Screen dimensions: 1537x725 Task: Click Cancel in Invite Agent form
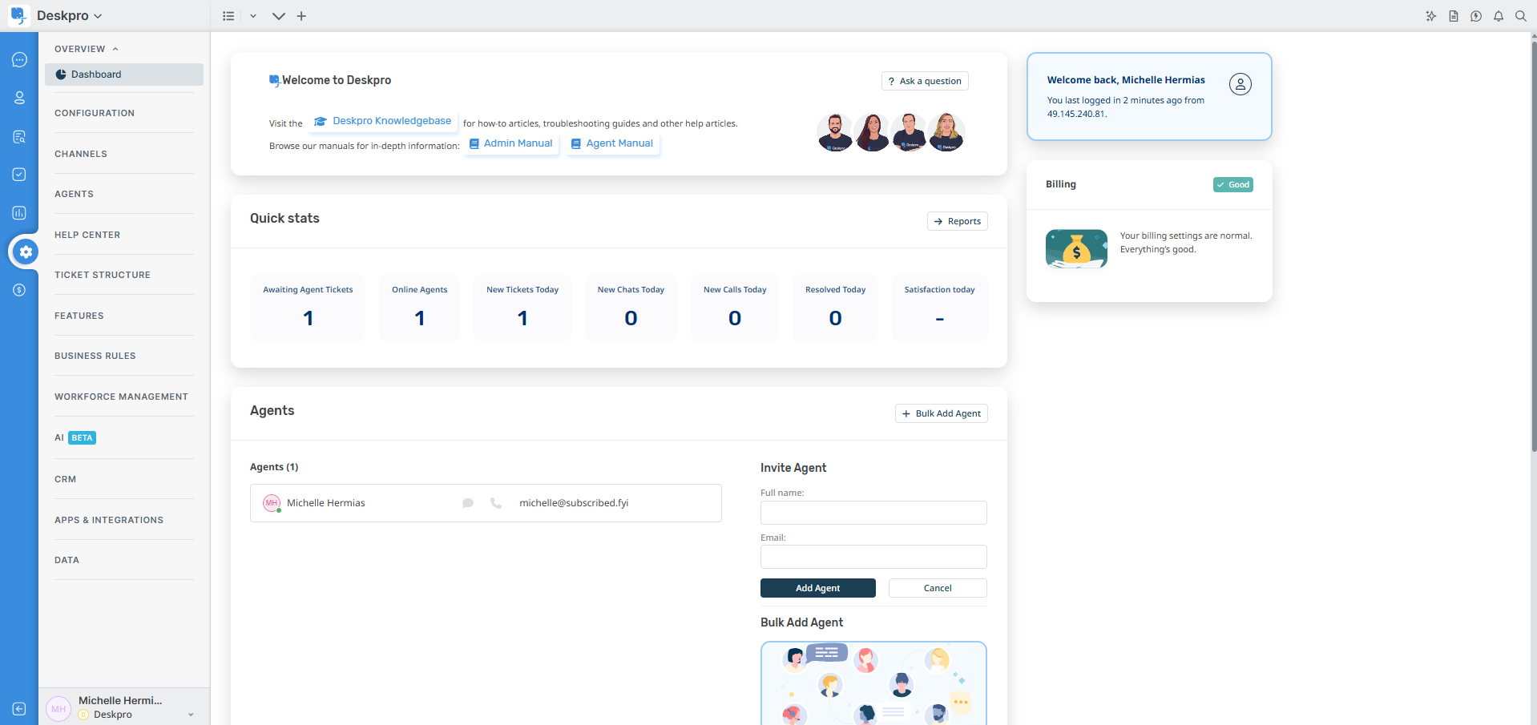coord(938,588)
